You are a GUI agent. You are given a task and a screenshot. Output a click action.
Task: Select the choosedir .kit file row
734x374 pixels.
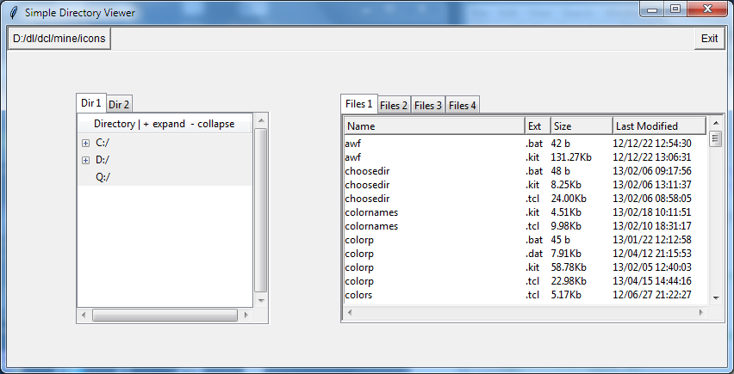click(525, 185)
